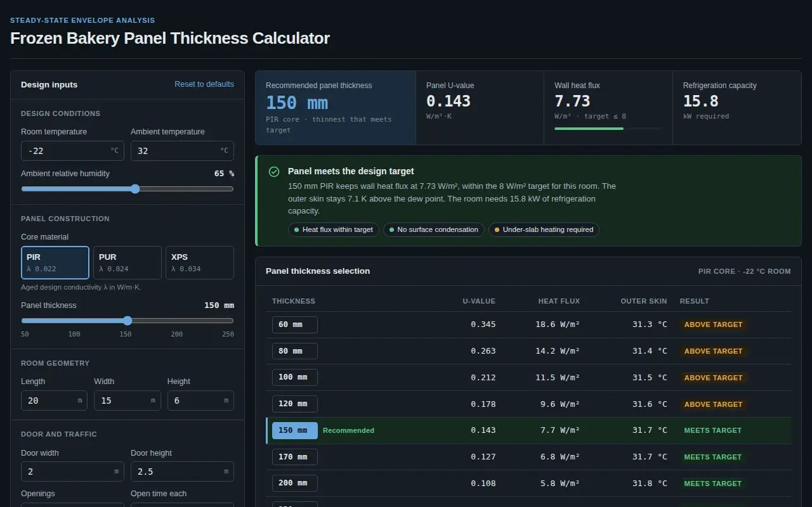Click the Under-slab heating required chip
This screenshot has width=812, height=507.
coord(544,229)
